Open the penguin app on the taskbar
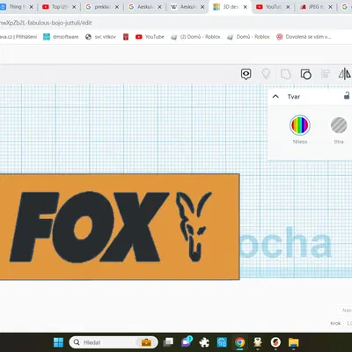Viewport: 352px width, 352px height. (x=258, y=342)
